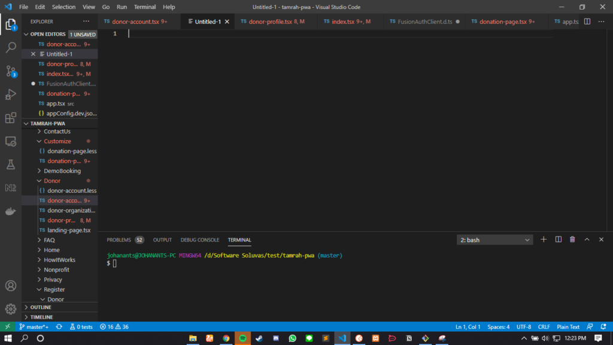Switch to the Problems panel tab

(119, 240)
